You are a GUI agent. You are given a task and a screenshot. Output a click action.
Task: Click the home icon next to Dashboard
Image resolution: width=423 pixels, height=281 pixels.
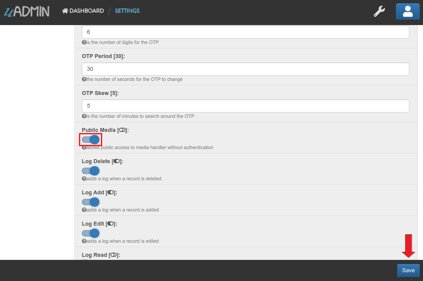point(65,11)
